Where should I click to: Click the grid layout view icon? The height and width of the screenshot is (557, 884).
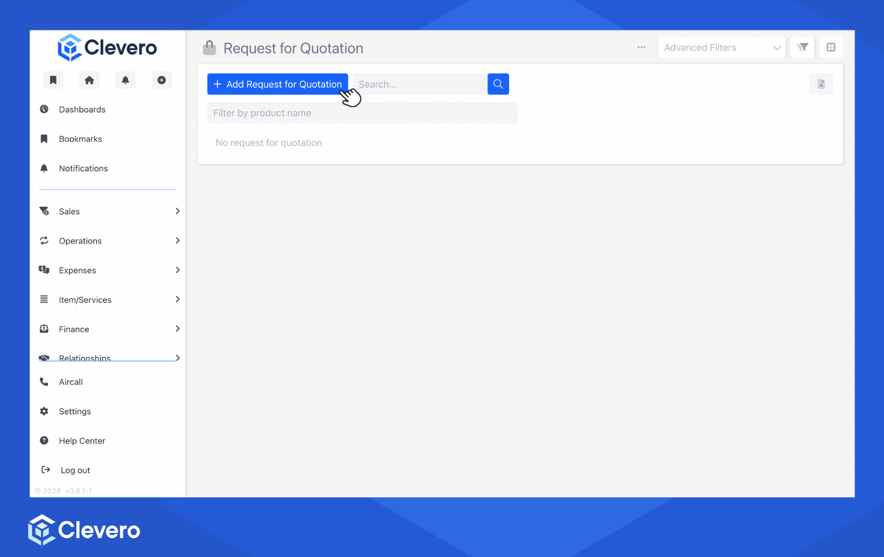tap(831, 47)
